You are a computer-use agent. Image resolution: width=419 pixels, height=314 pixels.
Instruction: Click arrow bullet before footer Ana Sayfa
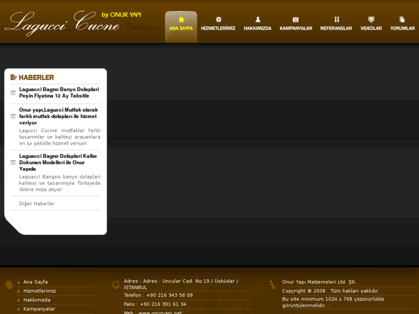point(18,282)
